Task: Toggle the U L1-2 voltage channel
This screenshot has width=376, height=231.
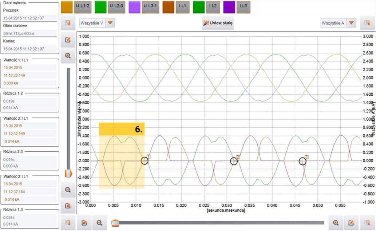Action: [x=82, y=7]
